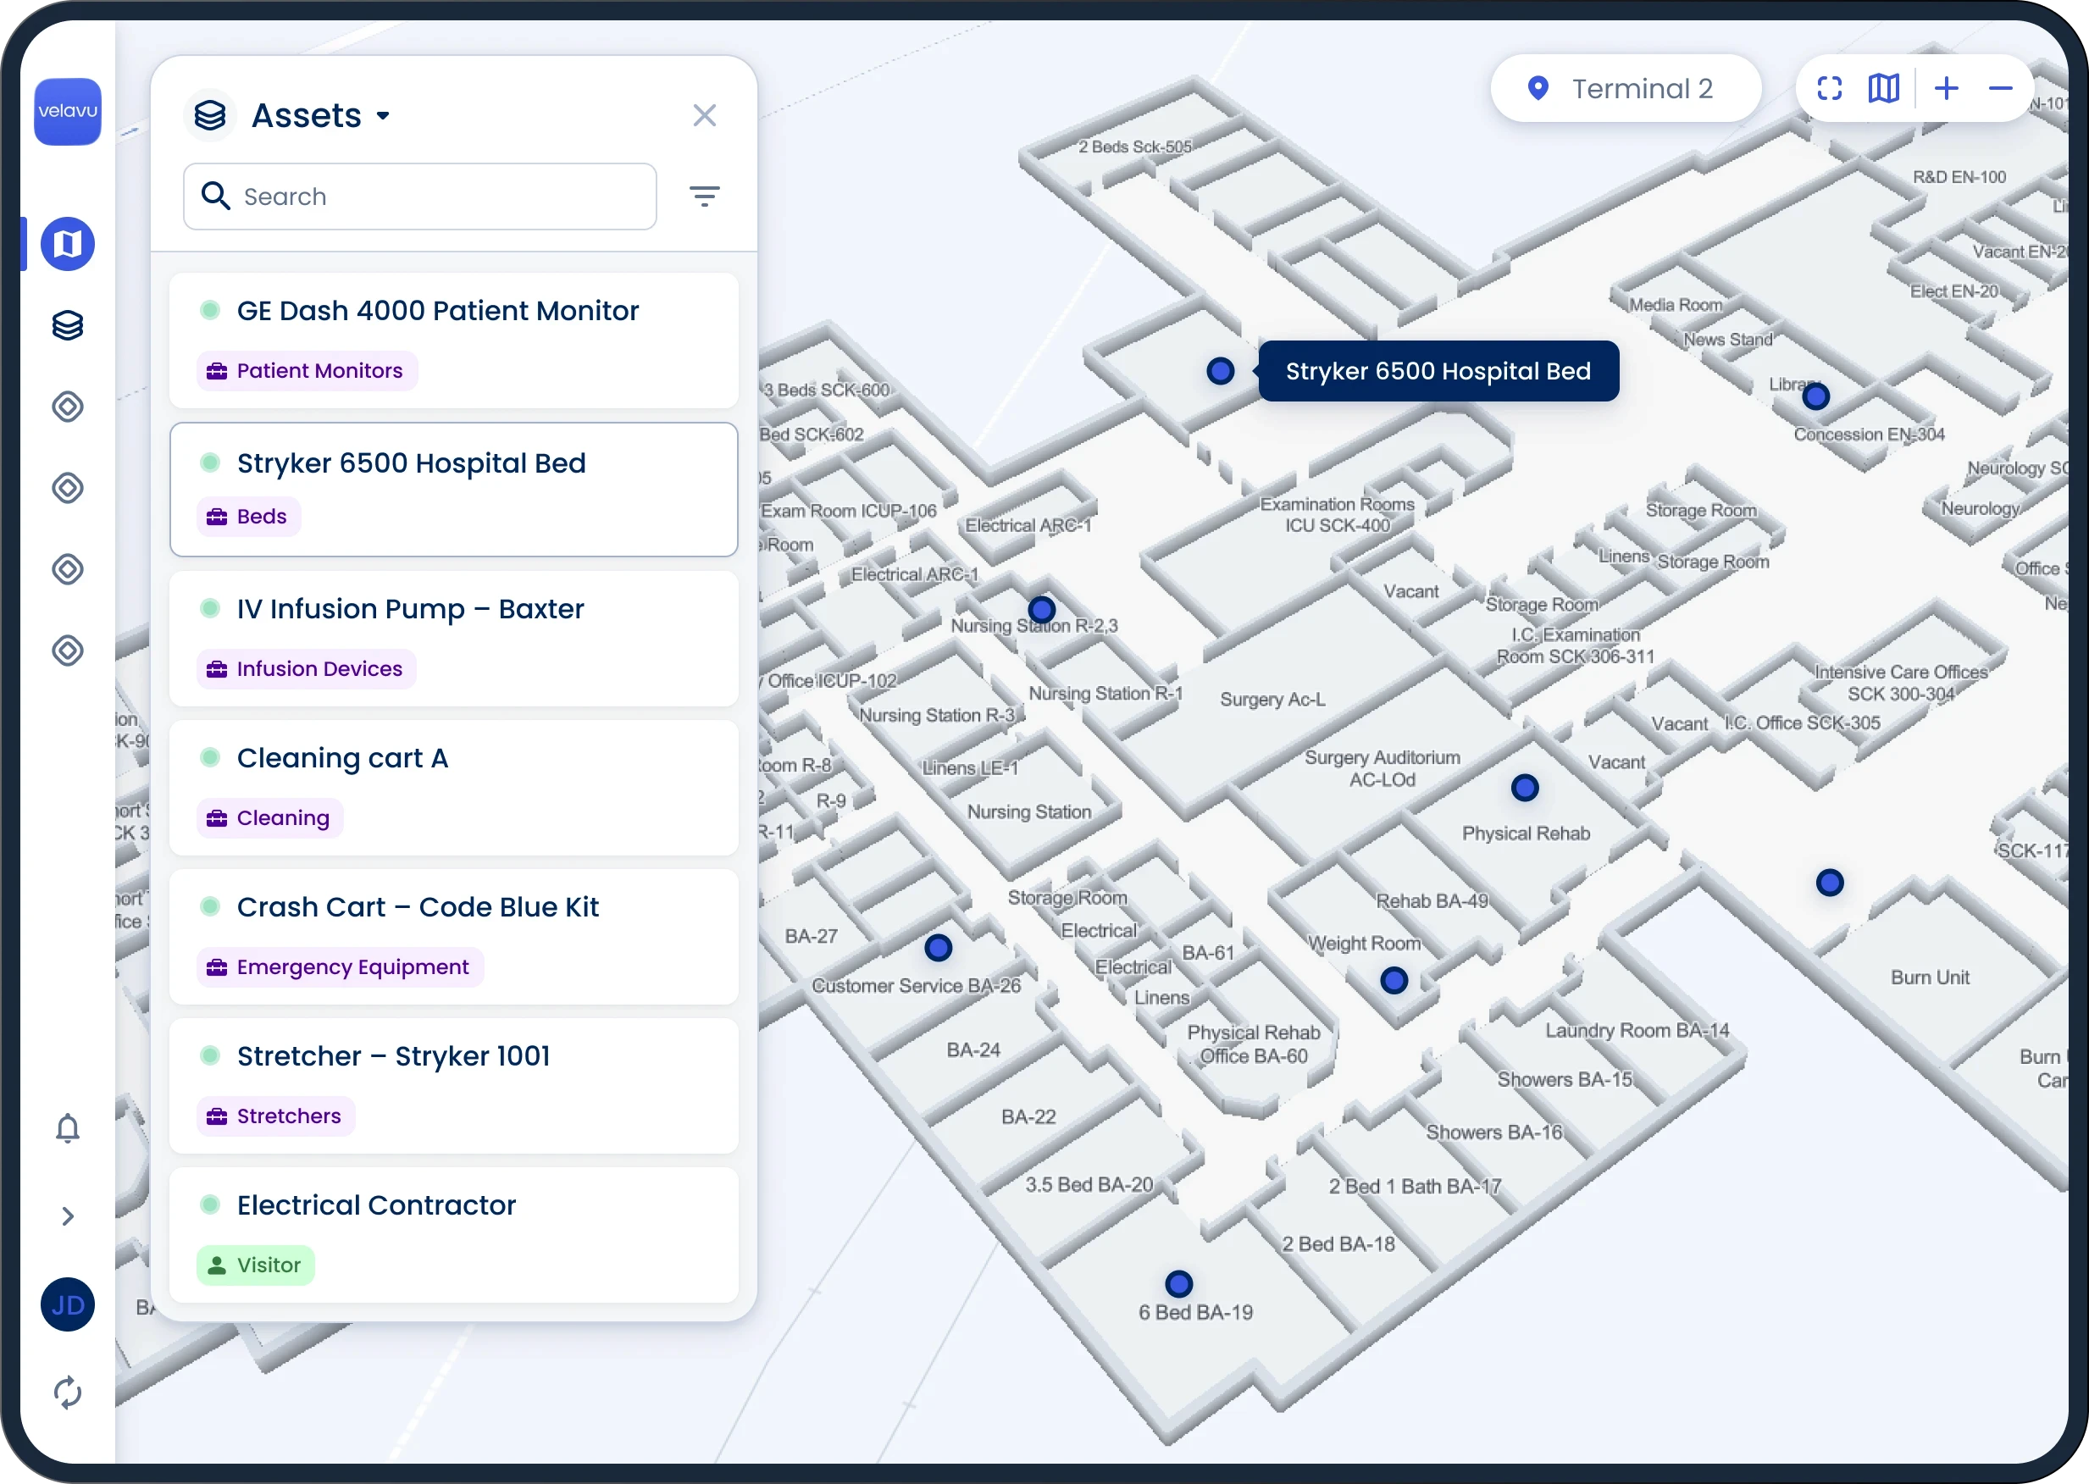Open the filter options icon

[x=705, y=197]
